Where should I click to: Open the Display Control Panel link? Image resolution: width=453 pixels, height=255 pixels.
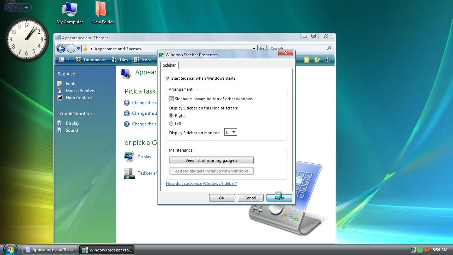(144, 157)
